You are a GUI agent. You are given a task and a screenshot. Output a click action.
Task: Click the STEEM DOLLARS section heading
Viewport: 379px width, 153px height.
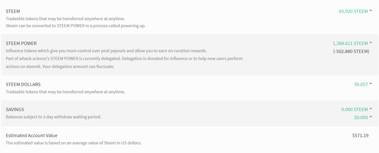click(23, 84)
